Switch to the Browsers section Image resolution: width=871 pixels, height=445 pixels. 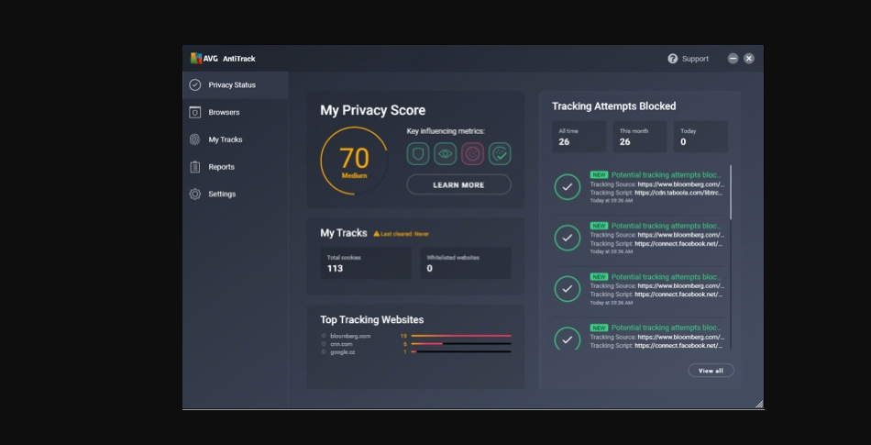(x=224, y=113)
